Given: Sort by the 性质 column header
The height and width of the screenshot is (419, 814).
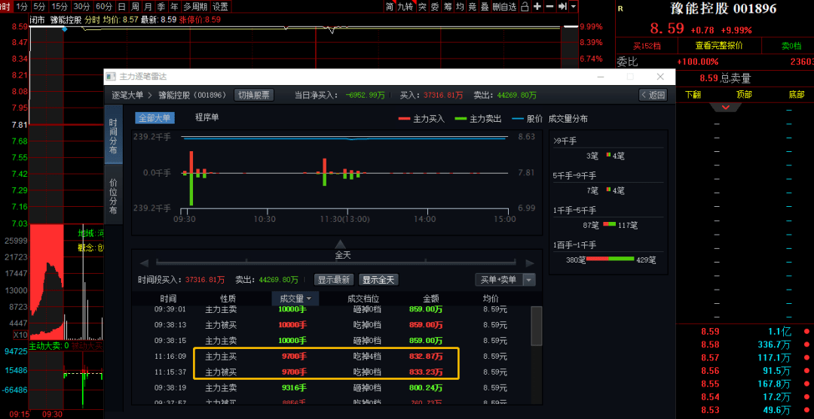Looking at the screenshot, I should [228, 299].
